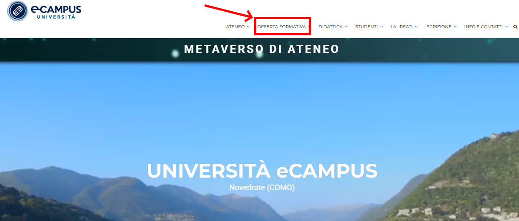Click the UNIVERSITÀ eCAMPUS hero heading

click(262, 171)
